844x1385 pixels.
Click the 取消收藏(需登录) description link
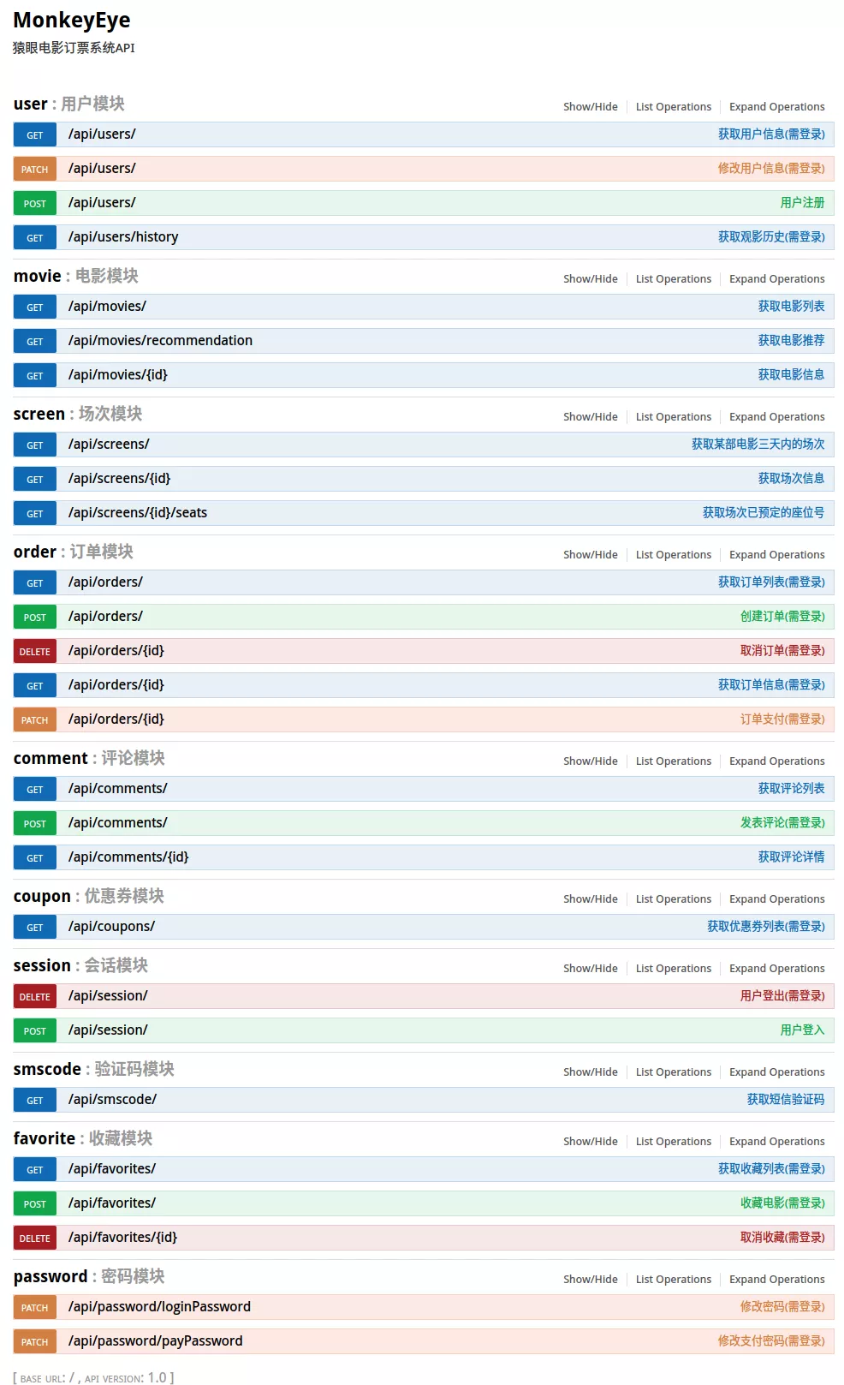[x=782, y=1238]
